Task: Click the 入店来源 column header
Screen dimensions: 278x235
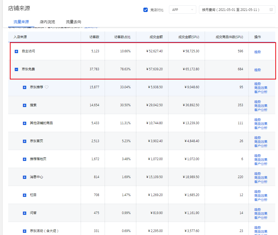Action: coord(20,37)
